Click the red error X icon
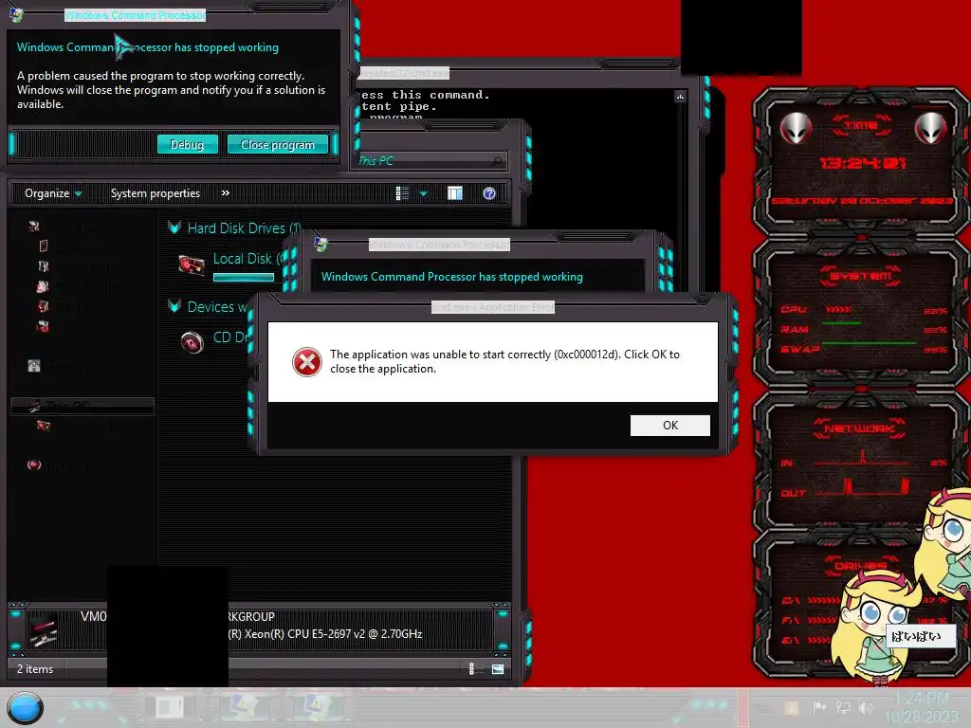Image resolution: width=971 pixels, height=728 pixels. [x=307, y=362]
